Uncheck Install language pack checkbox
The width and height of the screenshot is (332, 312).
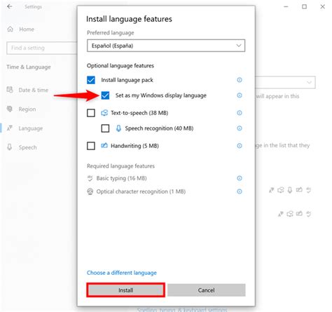(91, 80)
